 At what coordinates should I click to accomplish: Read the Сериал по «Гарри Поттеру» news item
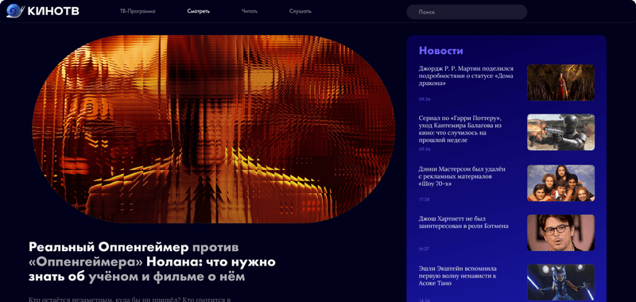pyautogui.click(x=460, y=129)
